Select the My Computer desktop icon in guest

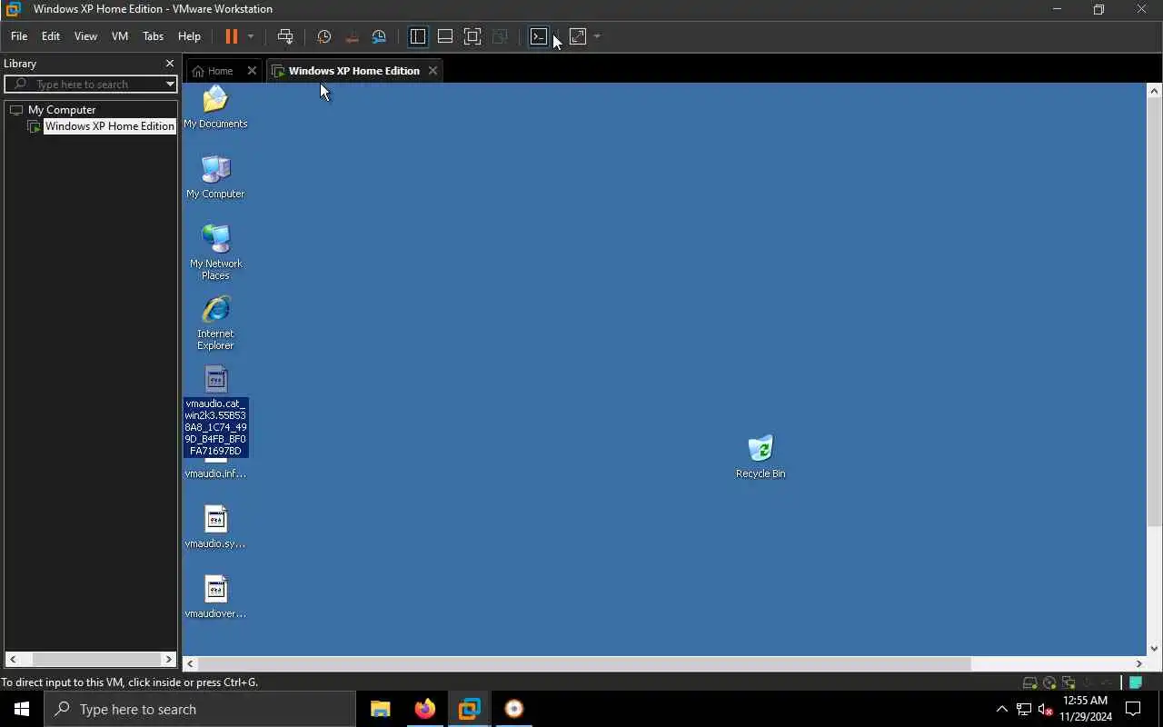tap(215, 176)
